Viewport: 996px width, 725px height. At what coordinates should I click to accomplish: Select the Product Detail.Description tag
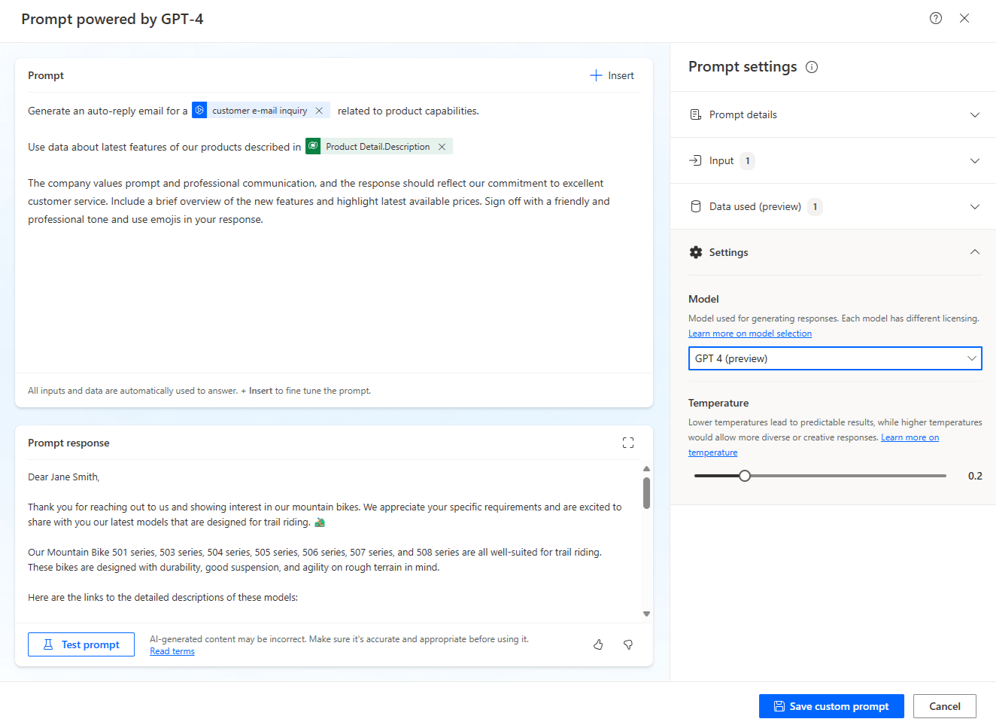coord(378,147)
